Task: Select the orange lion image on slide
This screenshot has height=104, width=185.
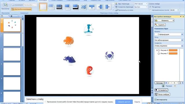Action: 69,41
